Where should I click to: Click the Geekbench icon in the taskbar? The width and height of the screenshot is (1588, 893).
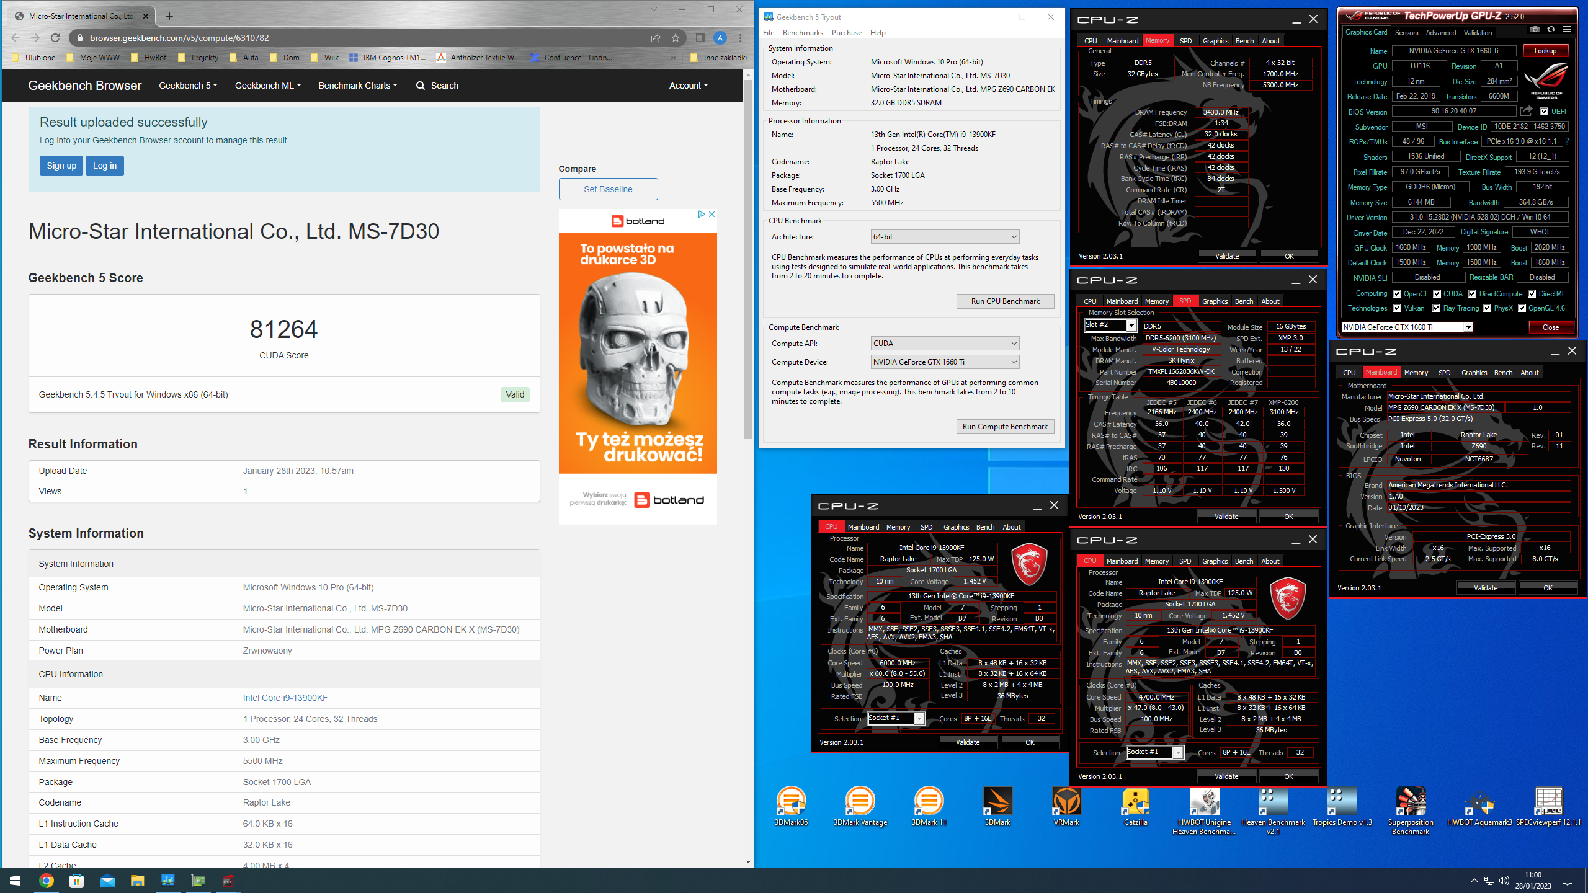tap(167, 881)
